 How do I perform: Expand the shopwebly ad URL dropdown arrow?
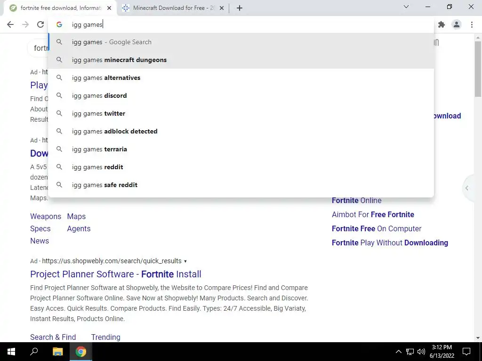coord(185,261)
